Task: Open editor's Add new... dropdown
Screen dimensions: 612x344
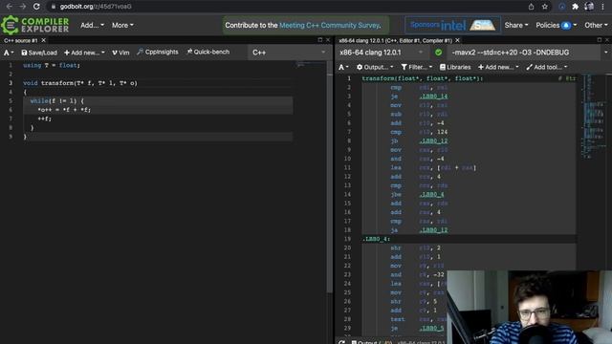Action: coord(84,53)
